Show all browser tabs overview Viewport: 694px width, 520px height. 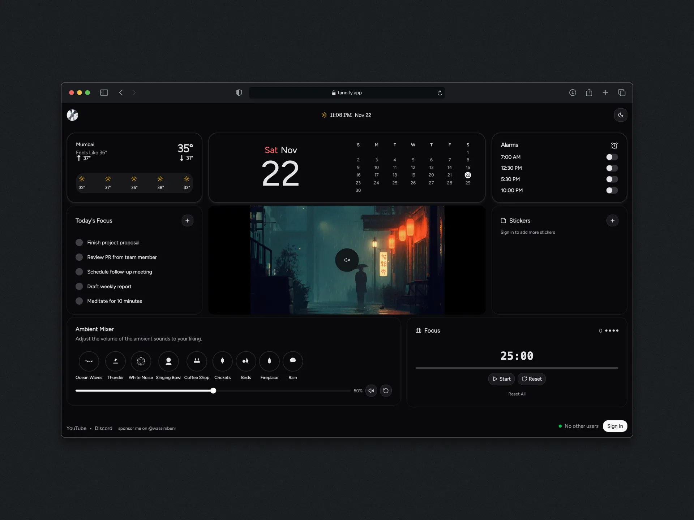[622, 93]
